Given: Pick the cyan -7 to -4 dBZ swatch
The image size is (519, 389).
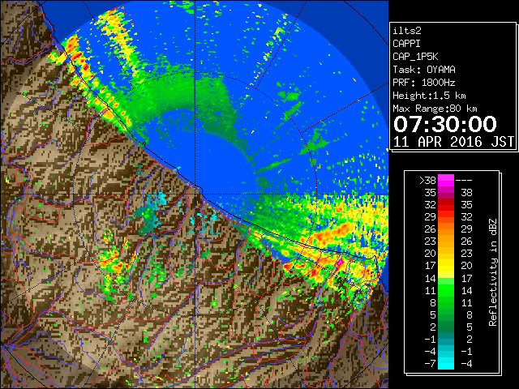Looking at the screenshot, I should [446, 363].
